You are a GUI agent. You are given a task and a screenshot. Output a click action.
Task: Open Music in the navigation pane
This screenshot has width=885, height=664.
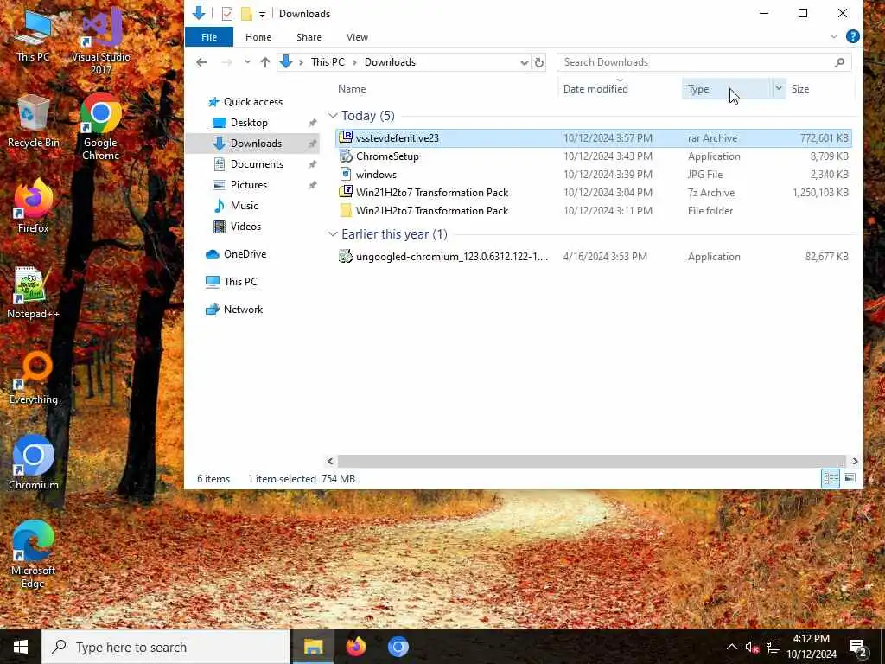[244, 206]
